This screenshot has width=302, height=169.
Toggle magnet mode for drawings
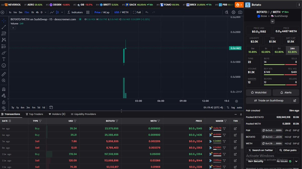click(4, 89)
